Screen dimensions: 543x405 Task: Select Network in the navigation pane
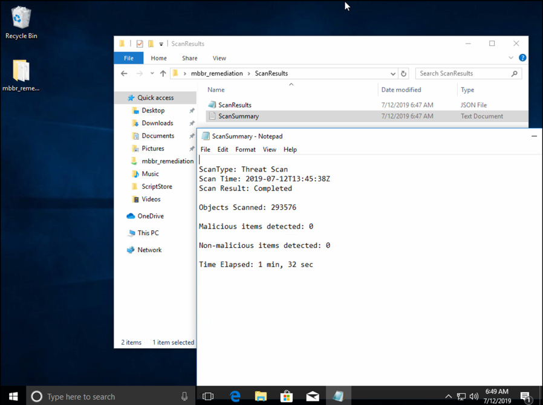tap(149, 250)
